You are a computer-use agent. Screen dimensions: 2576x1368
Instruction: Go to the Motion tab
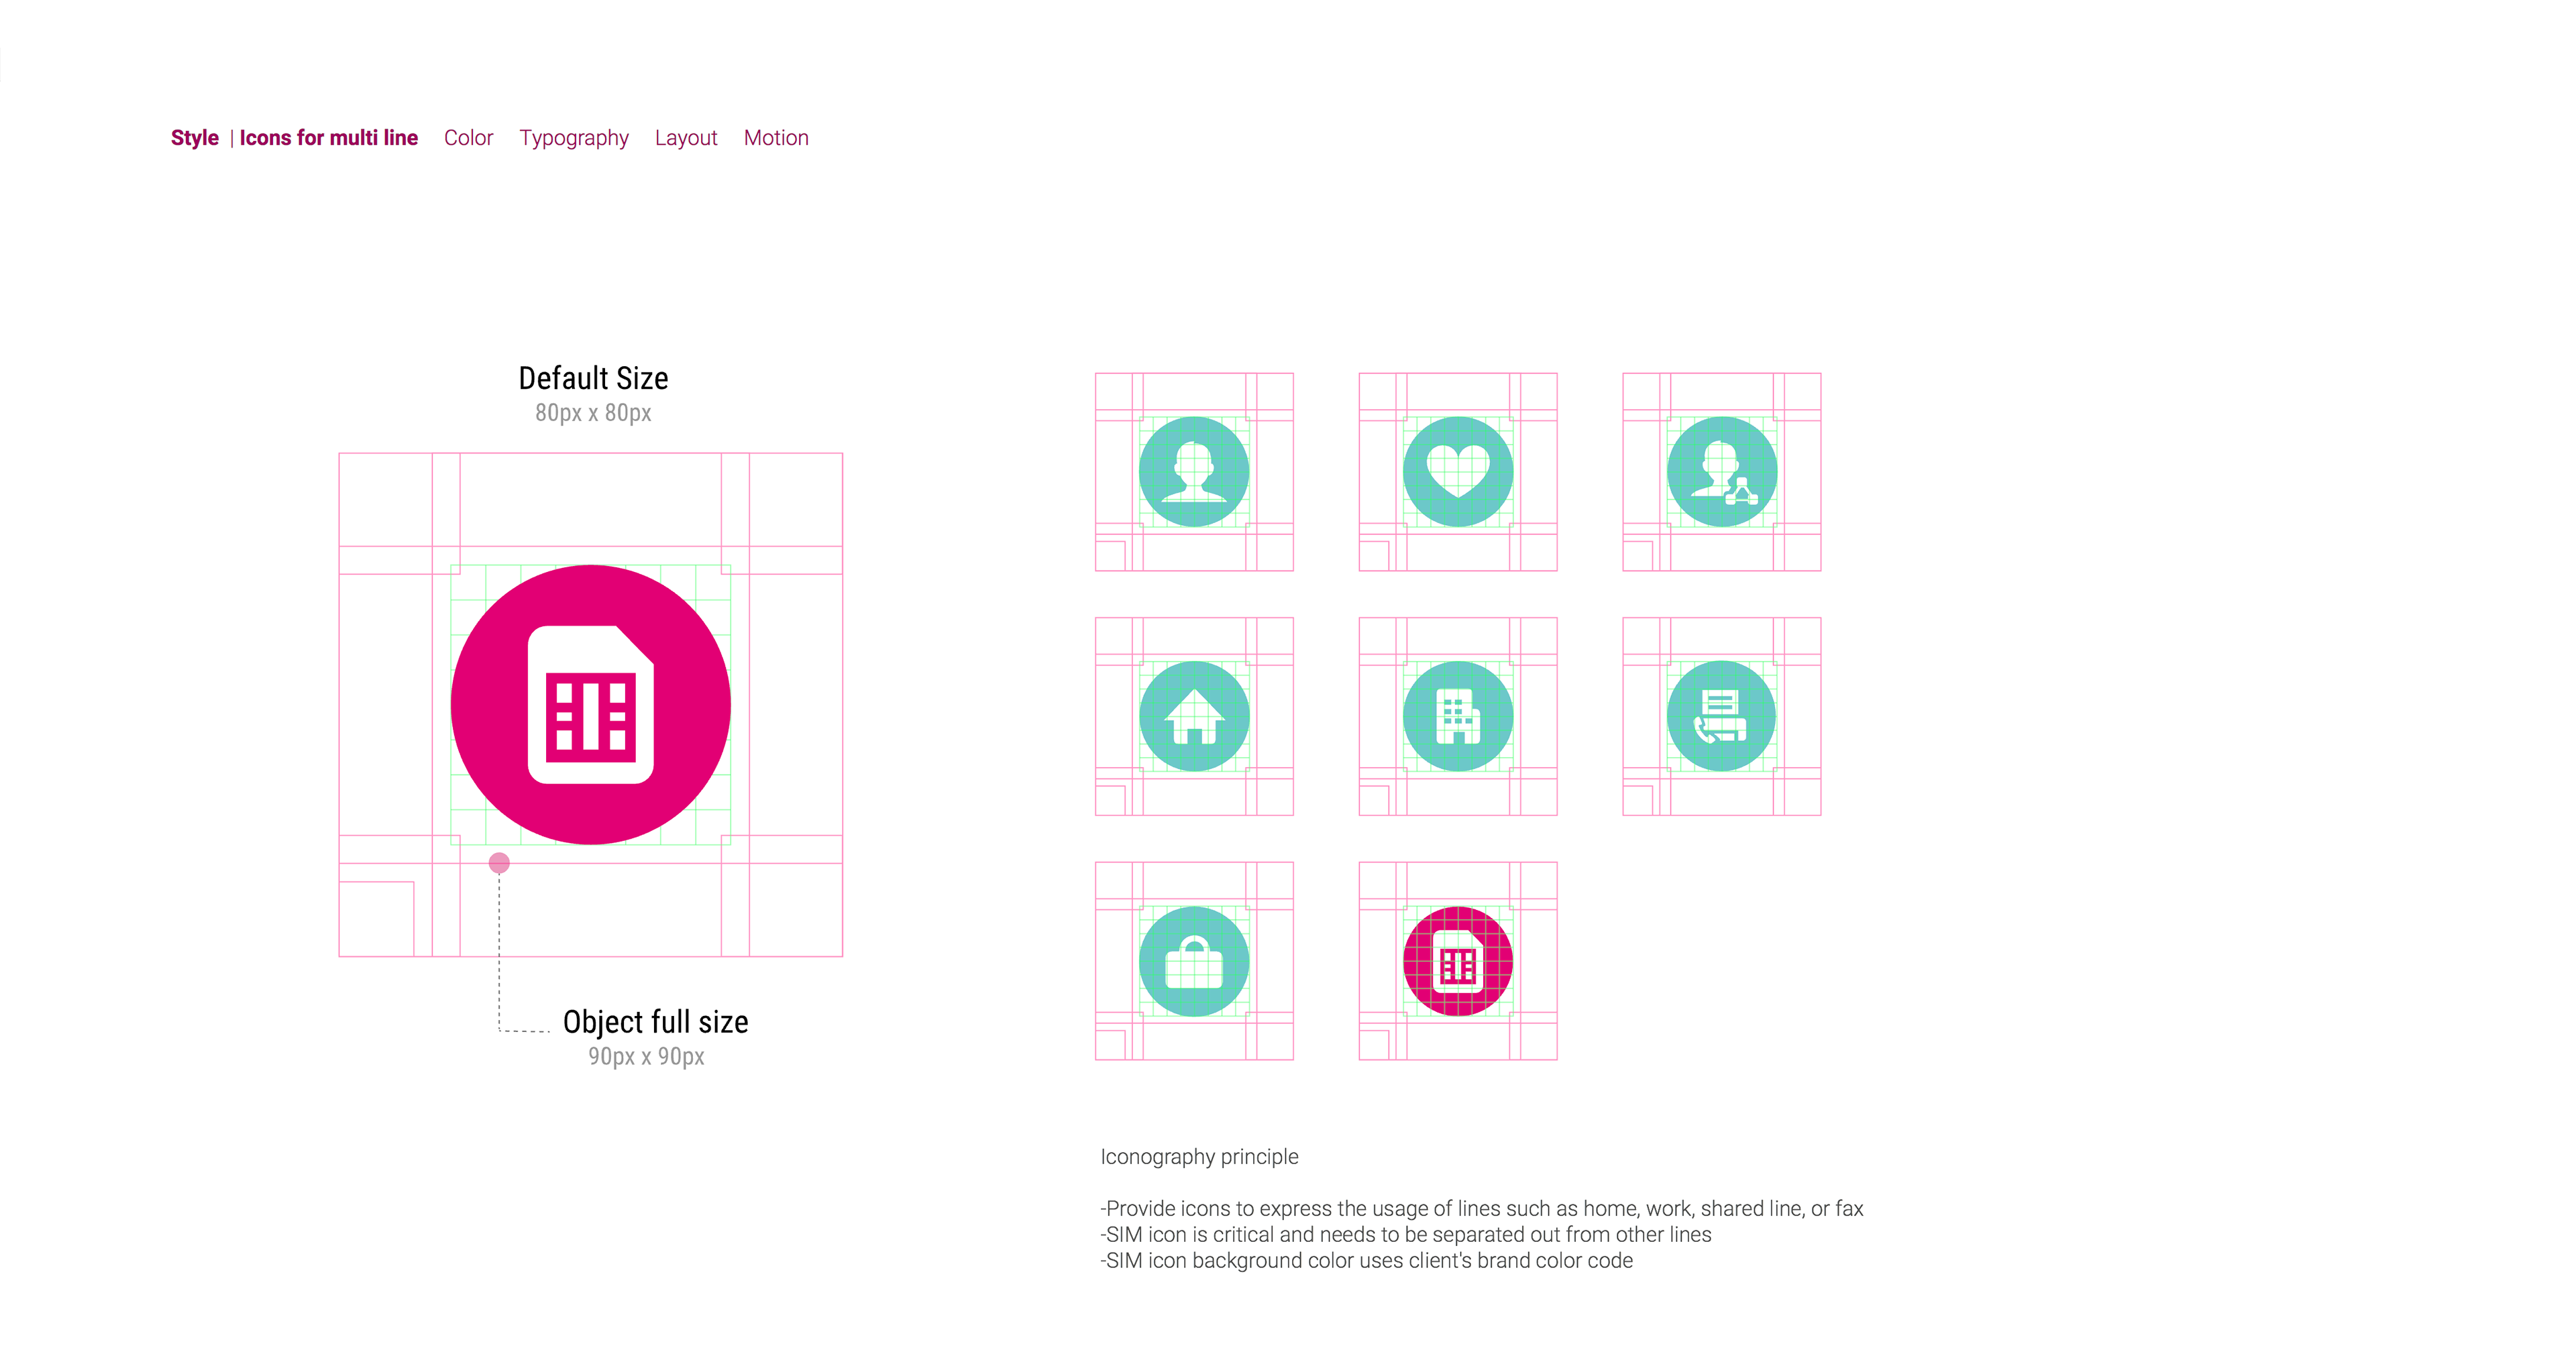776,138
